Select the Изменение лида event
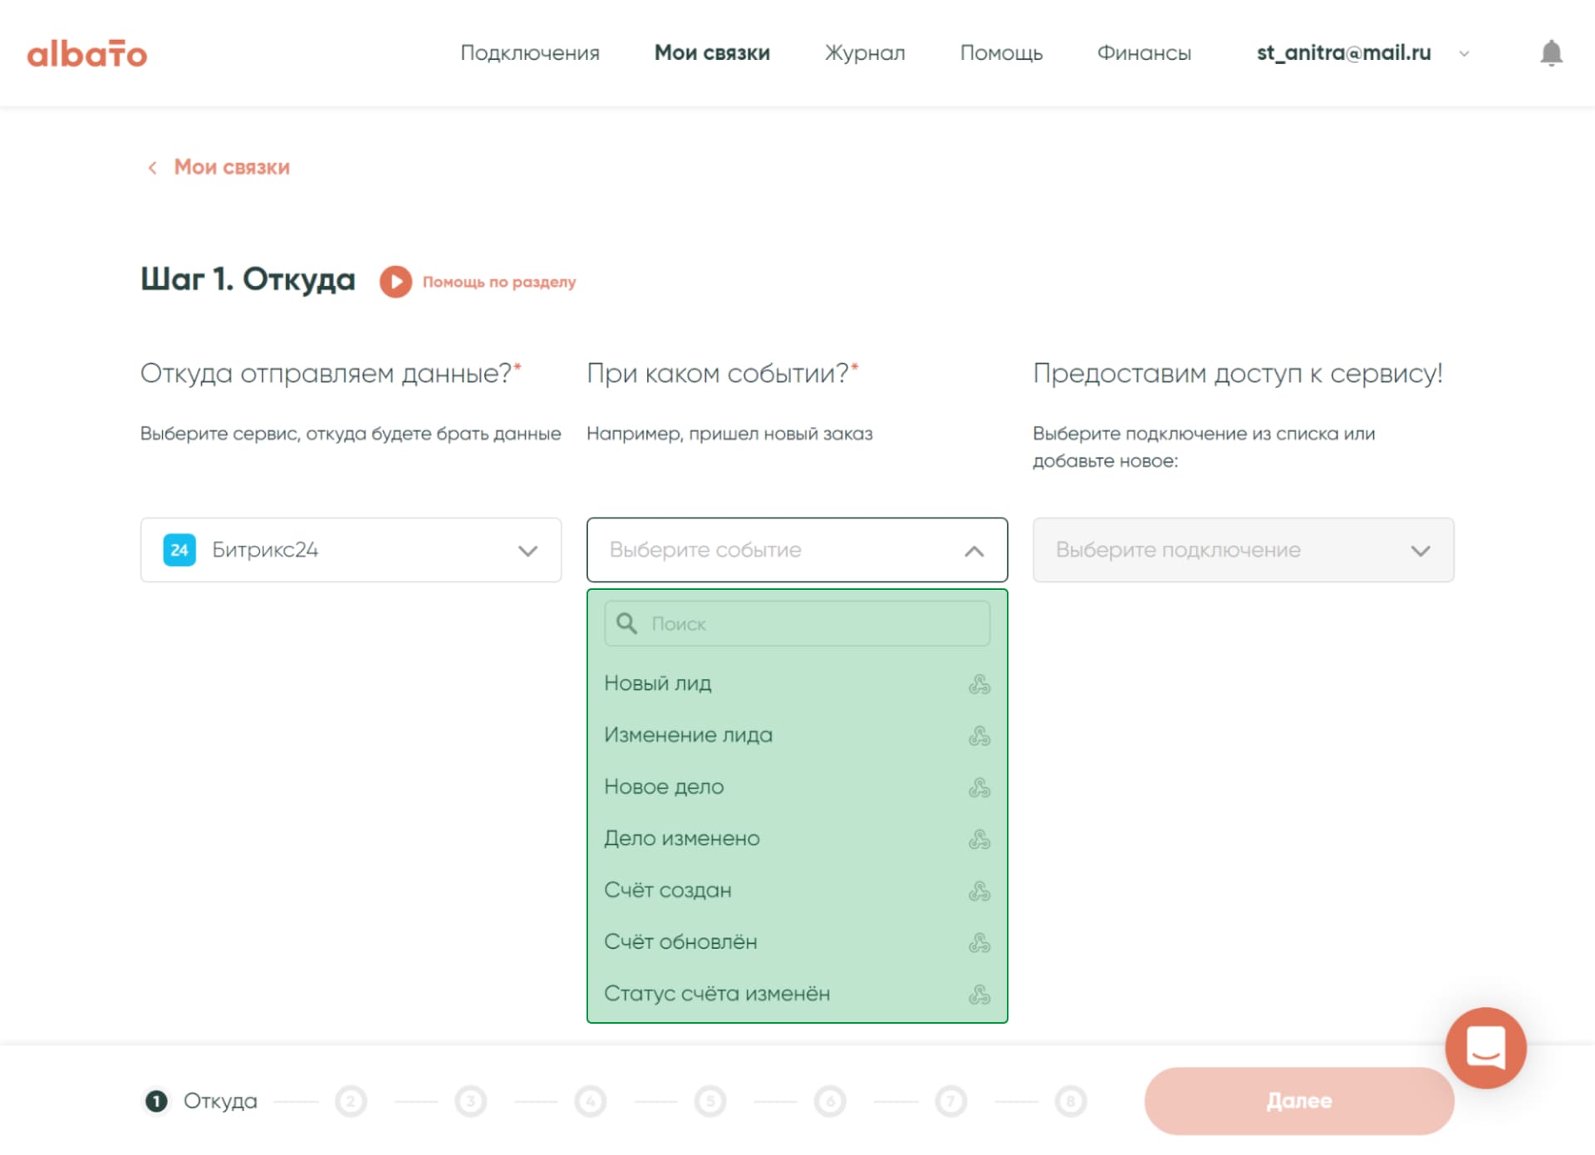The width and height of the screenshot is (1595, 1155). (797, 735)
